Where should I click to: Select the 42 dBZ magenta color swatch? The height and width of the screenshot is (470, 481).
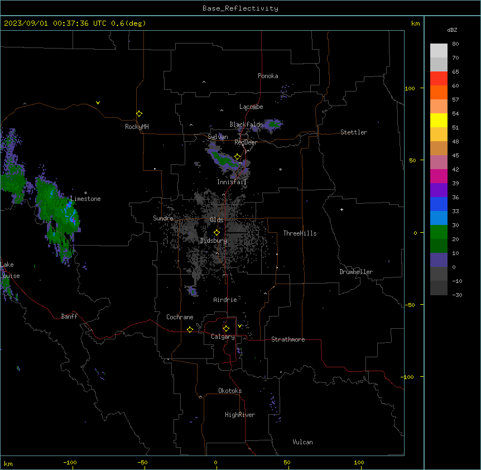[x=439, y=176]
